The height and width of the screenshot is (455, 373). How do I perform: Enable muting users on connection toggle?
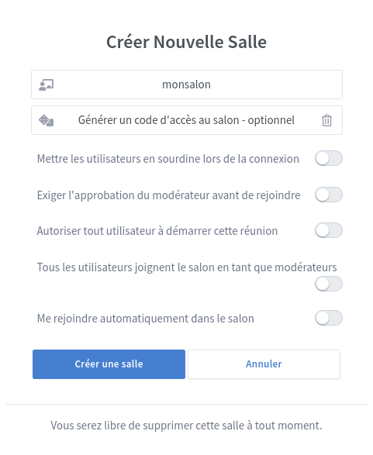(329, 158)
